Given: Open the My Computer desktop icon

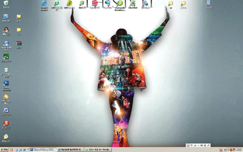Looking at the screenshot, I should [6, 18].
